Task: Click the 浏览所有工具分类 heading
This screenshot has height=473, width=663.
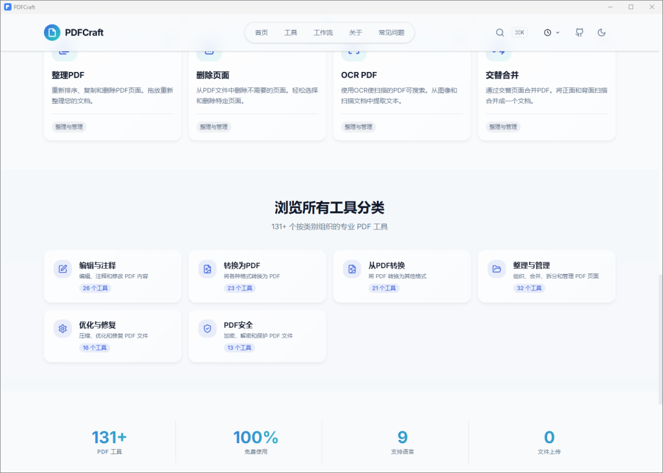Action: [x=330, y=208]
